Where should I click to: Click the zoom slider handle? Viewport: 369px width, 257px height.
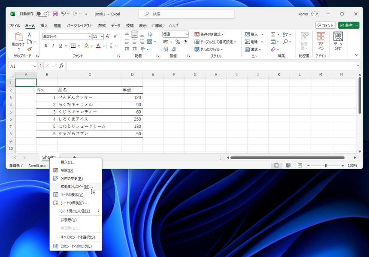pos(326,166)
